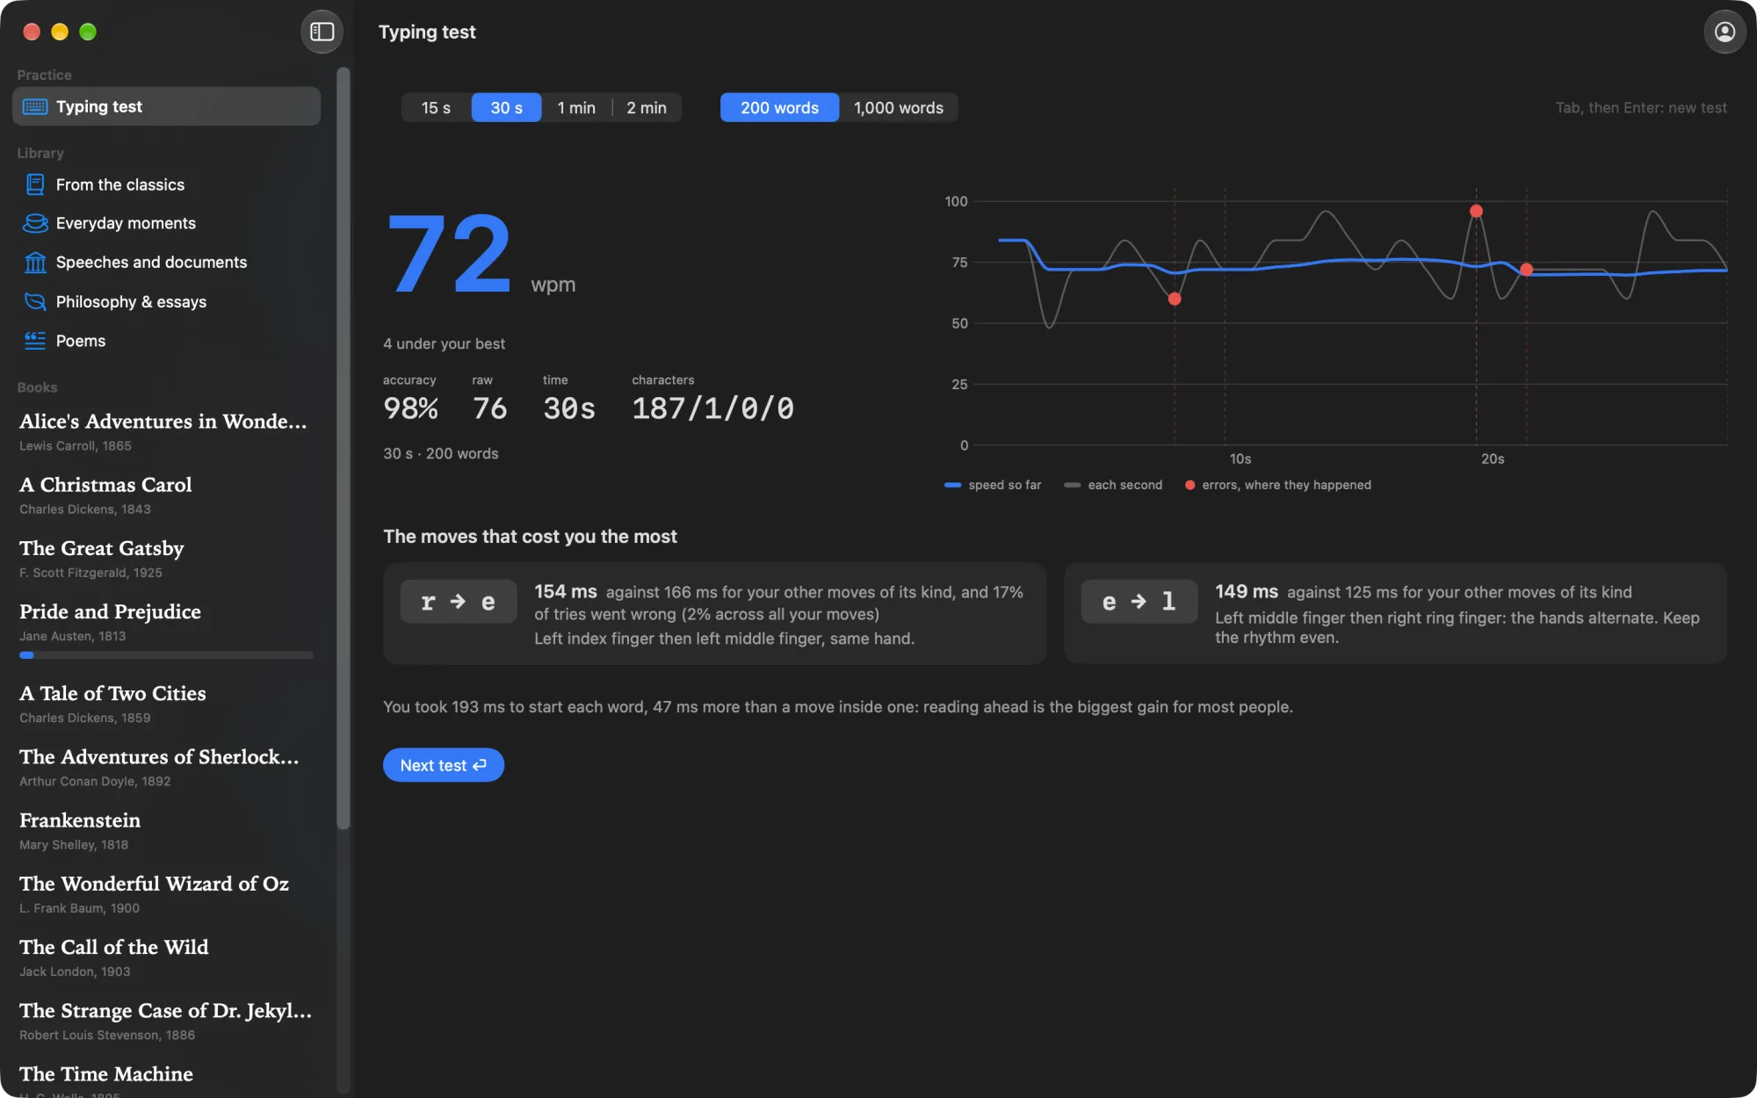Choose the 200 words vocabulary
The width and height of the screenshot is (1757, 1098).
pyautogui.click(x=779, y=107)
